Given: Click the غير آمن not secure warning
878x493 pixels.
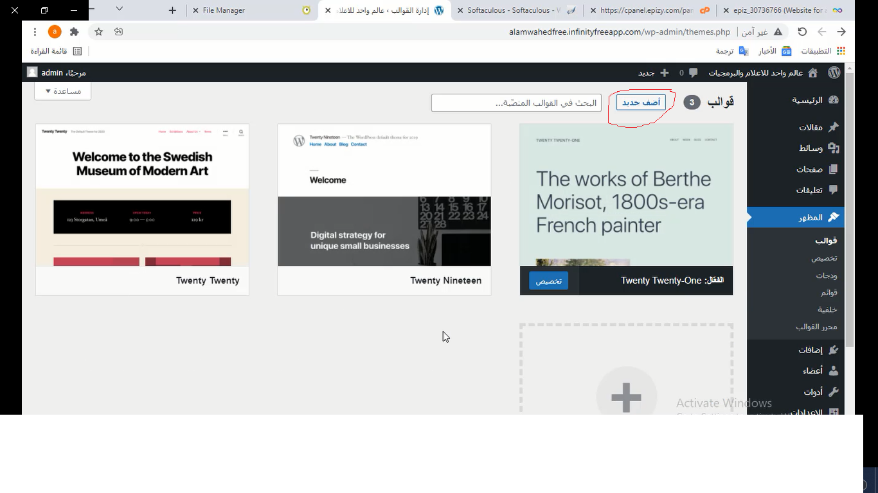Looking at the screenshot, I should pos(762,31).
